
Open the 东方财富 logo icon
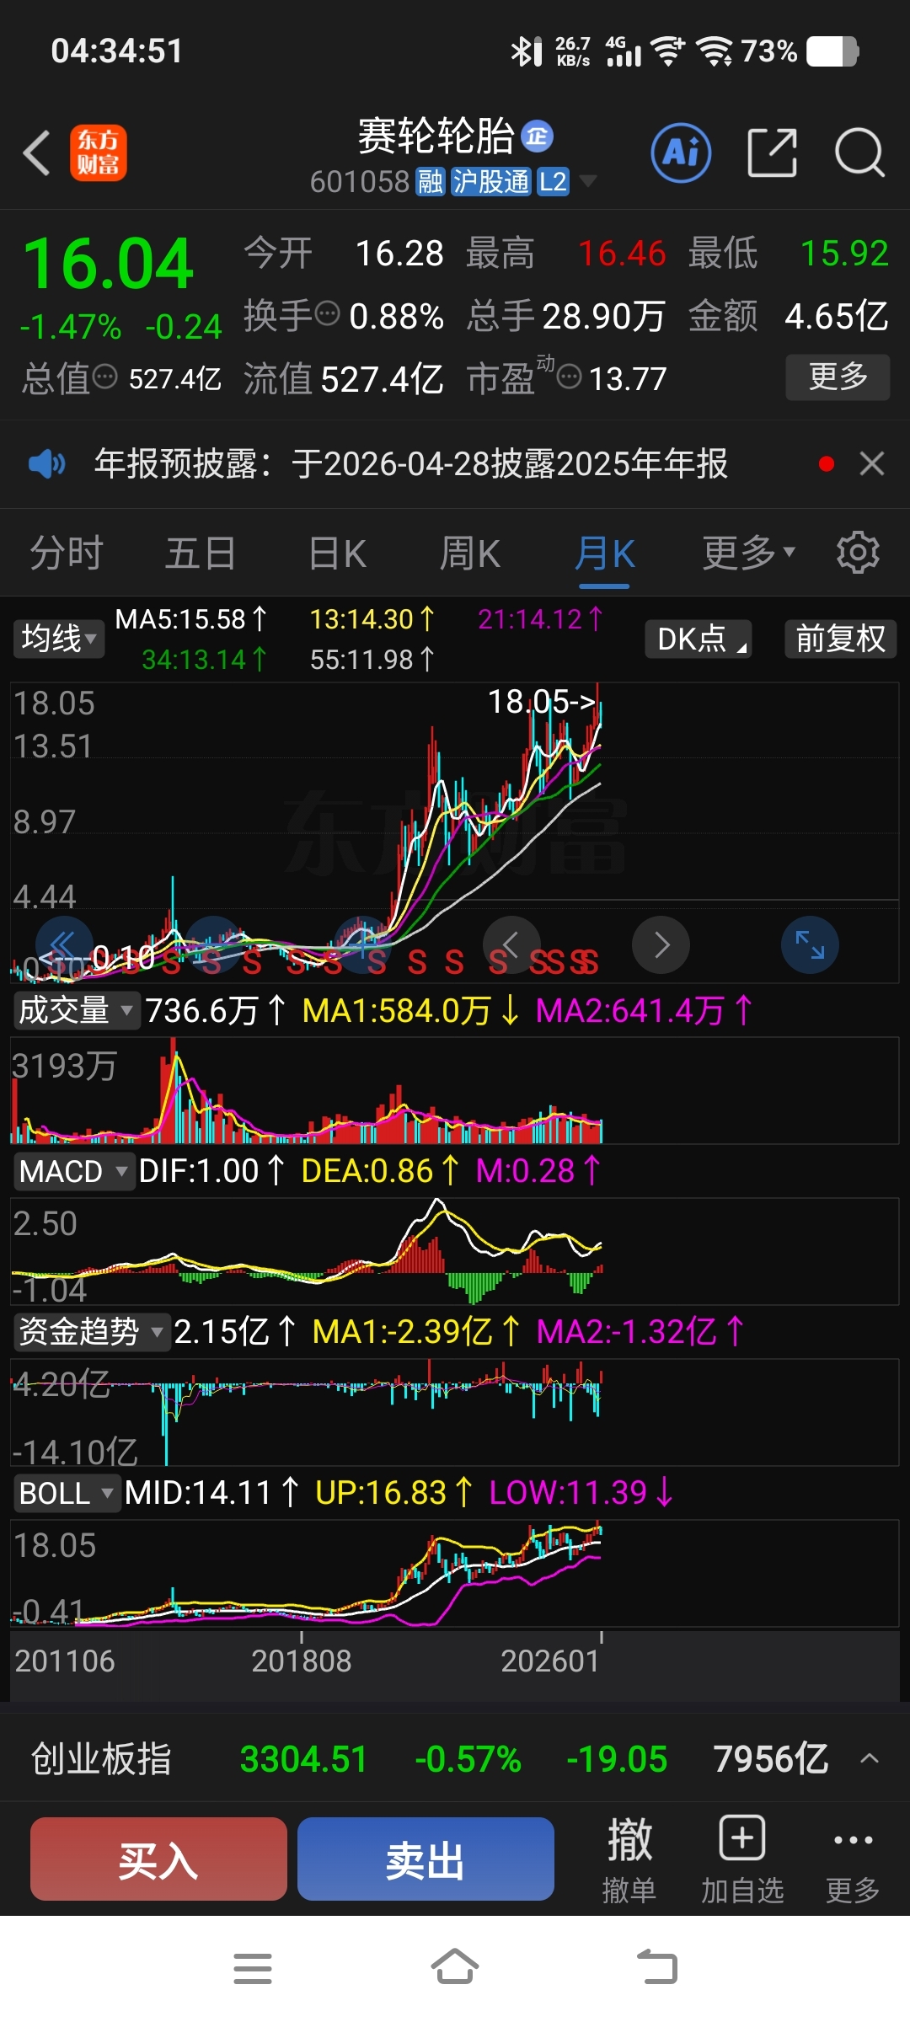point(99,153)
